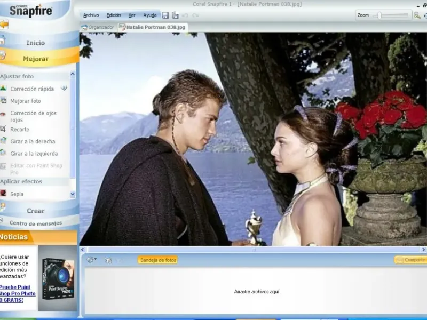
Task: Click the info icon beside Corrección rápida
Action: tap(64, 88)
